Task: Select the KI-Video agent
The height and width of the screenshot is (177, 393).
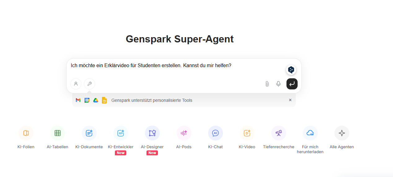Action: click(247, 133)
